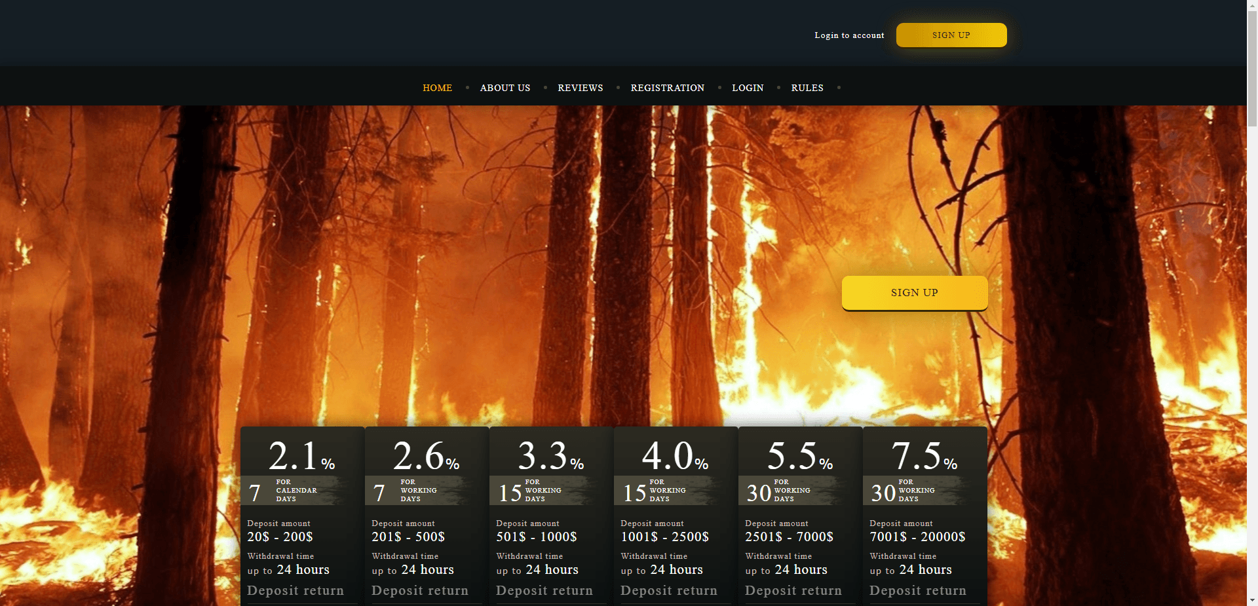
Task: Click the vertical scrollbar thumb
Action: click(1252, 66)
